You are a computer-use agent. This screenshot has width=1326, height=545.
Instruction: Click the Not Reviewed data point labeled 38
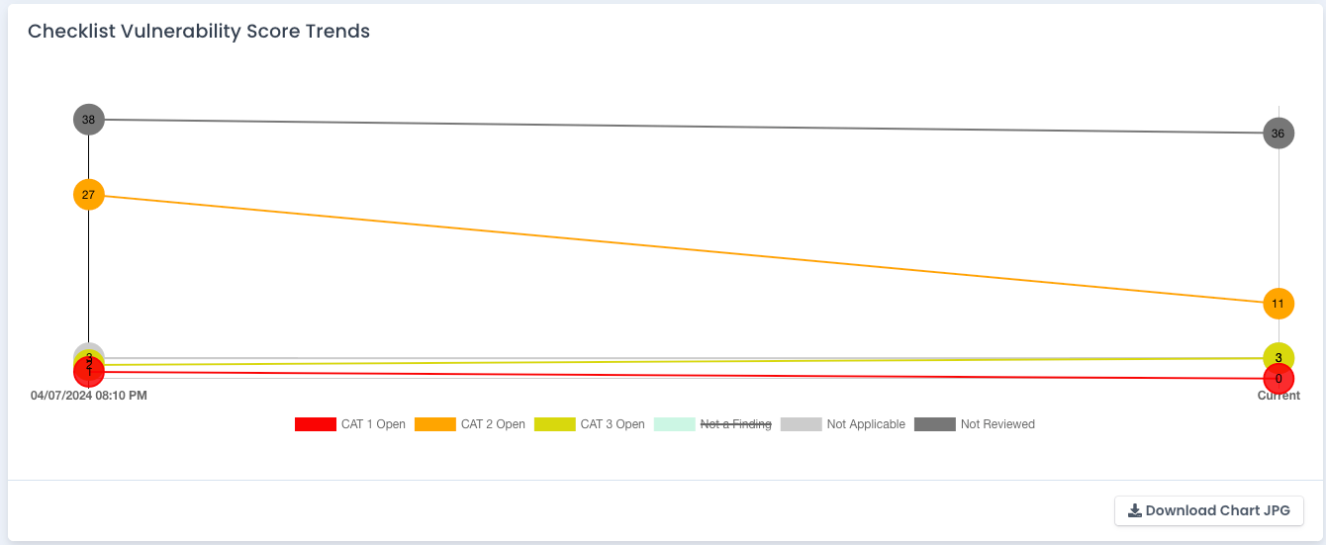(x=89, y=120)
